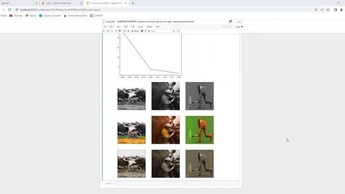Move selected cell down arrow
345x194 pixels.
coord(128,31)
